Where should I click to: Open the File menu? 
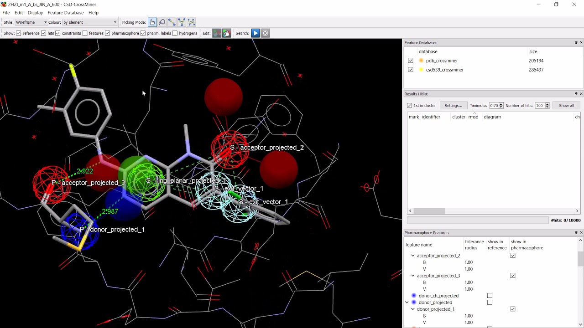point(6,13)
